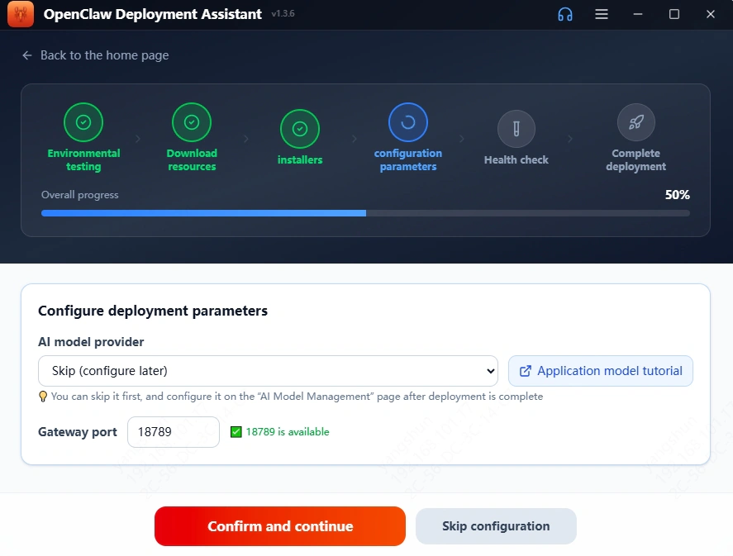
Task: Click the AI Model Management tip text
Action: tap(297, 397)
